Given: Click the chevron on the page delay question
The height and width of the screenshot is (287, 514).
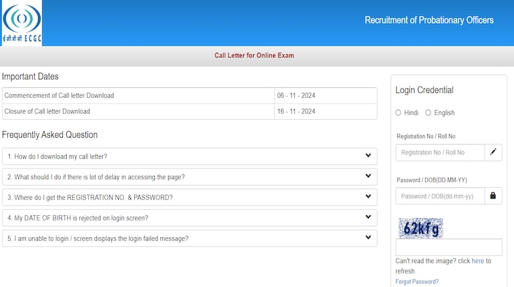Looking at the screenshot, I should 368,176.
